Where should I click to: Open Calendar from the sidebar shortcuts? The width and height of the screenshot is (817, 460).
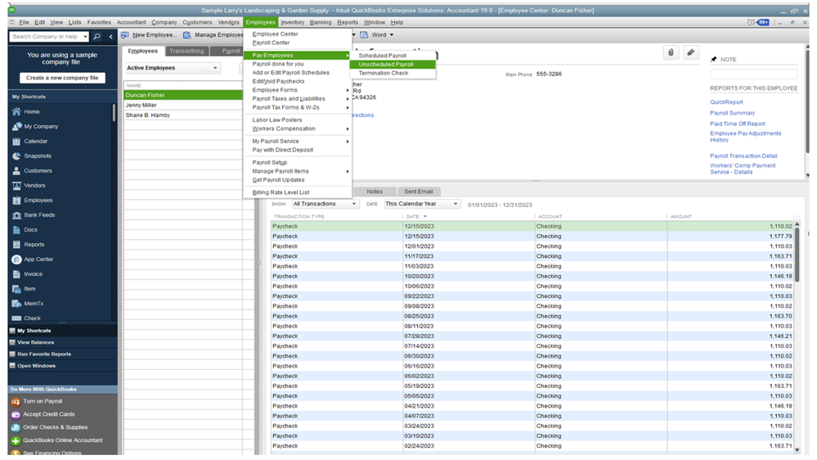click(x=17, y=142)
